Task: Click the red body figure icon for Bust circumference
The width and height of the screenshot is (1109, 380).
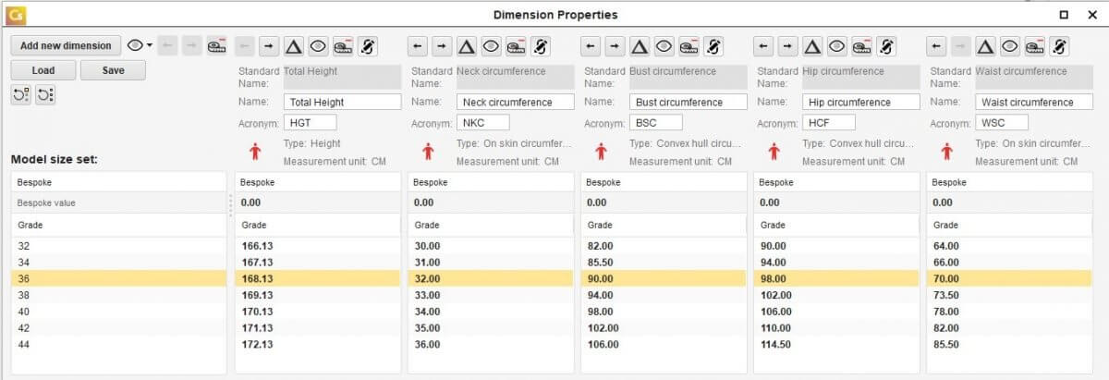Action: (x=601, y=152)
